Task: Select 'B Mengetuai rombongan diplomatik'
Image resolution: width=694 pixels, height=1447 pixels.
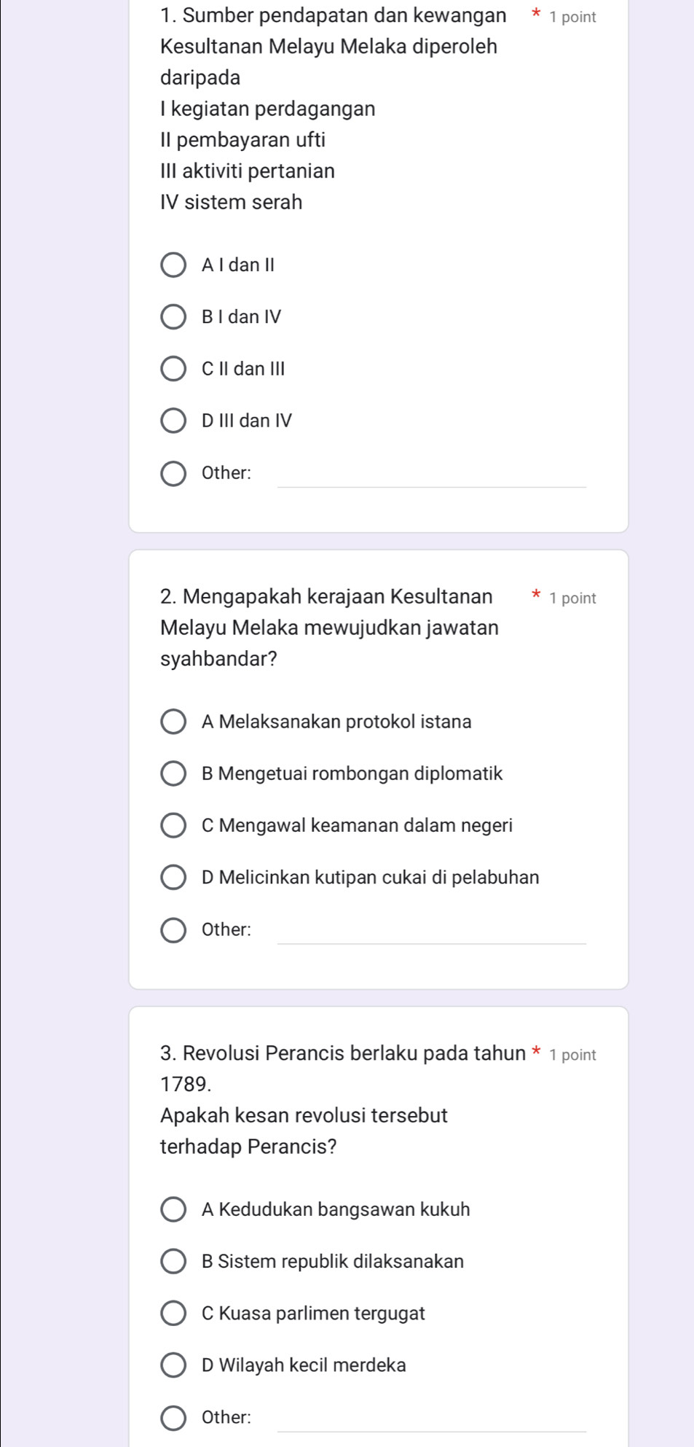Action: click(173, 774)
